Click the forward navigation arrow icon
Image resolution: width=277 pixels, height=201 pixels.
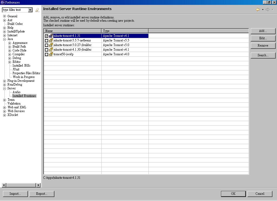pos(268,9)
